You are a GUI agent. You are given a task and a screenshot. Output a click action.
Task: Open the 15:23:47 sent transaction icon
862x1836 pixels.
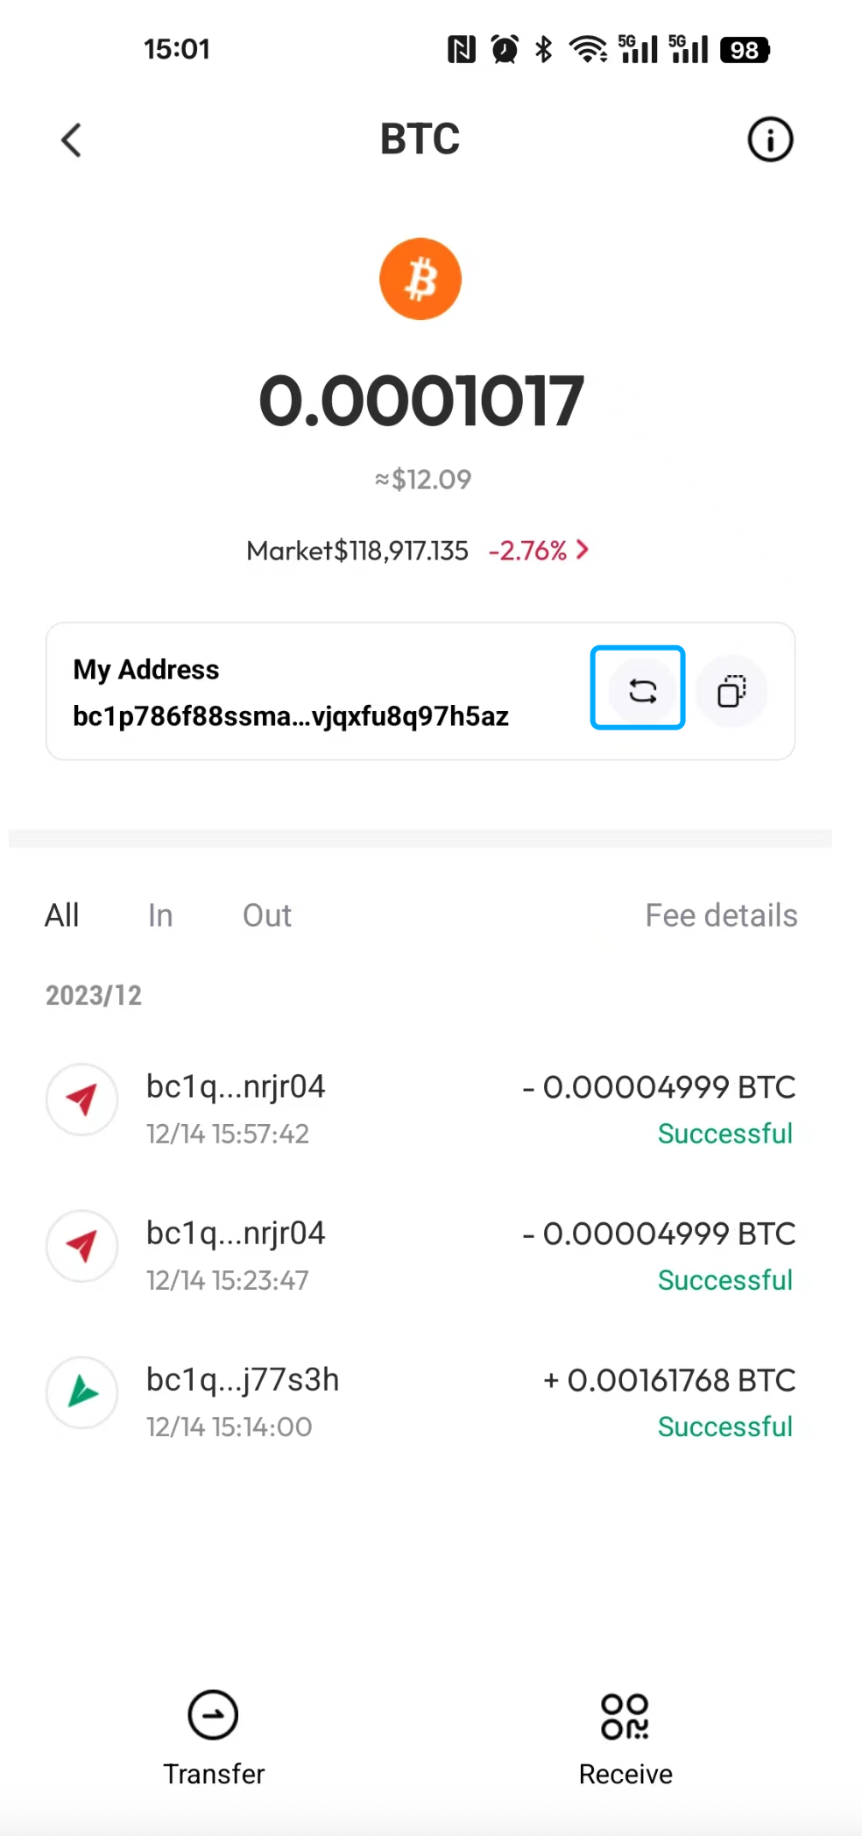pos(82,1246)
